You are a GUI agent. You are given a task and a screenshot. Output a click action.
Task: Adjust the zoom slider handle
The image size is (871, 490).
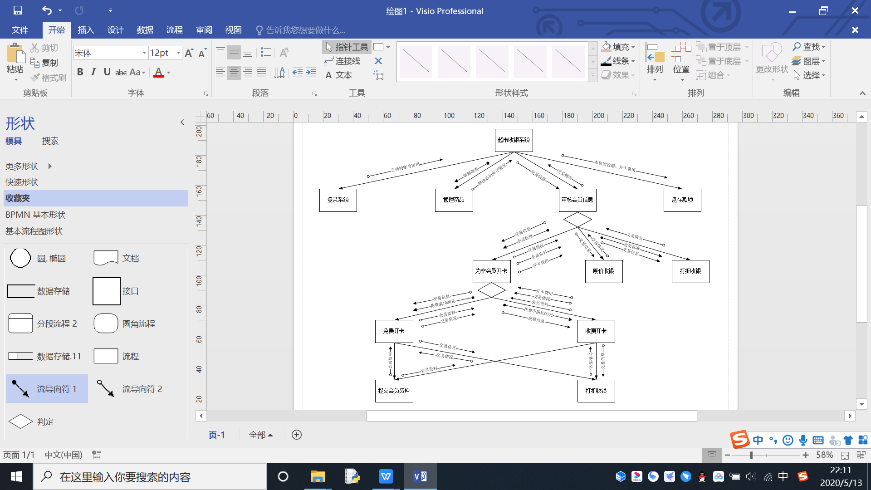click(x=751, y=455)
